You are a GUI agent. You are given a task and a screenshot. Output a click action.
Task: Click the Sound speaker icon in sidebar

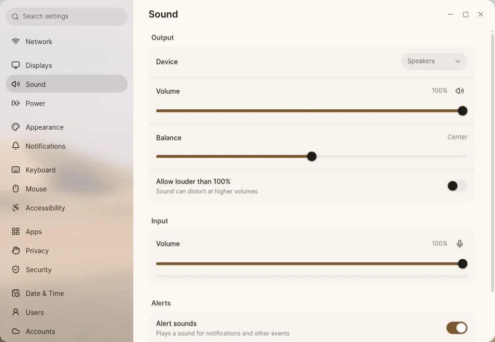click(15, 84)
